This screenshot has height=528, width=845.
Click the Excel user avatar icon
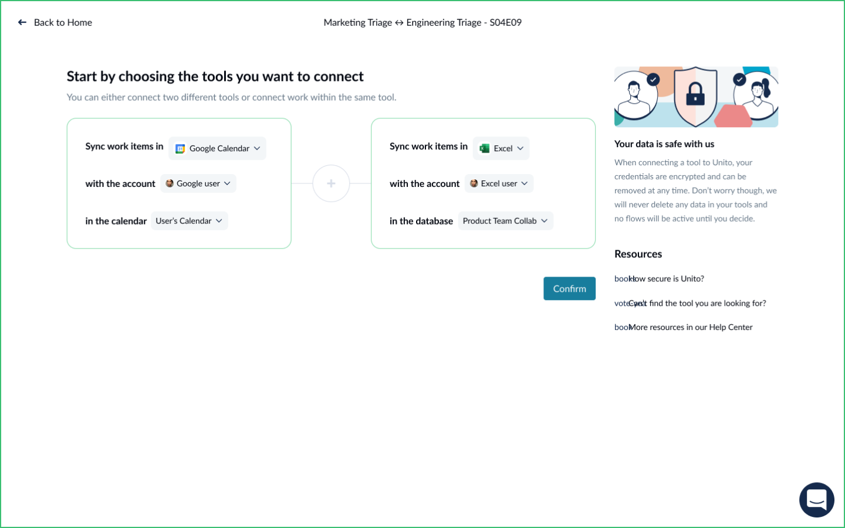coord(474,183)
